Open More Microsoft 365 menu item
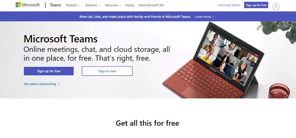The height and width of the screenshot is (138, 296). click(151, 5)
